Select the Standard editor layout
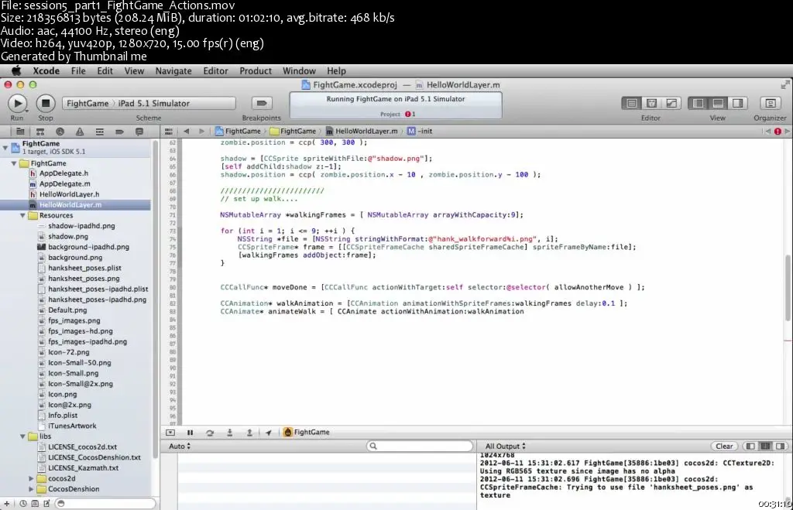 [x=632, y=103]
